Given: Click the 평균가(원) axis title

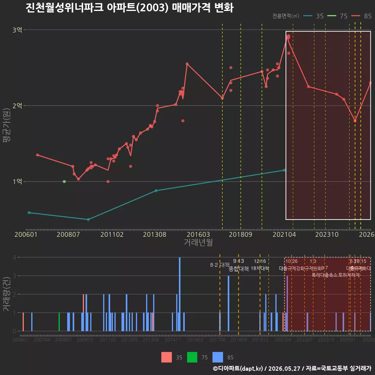Looking at the screenshot, I should click(7, 125).
